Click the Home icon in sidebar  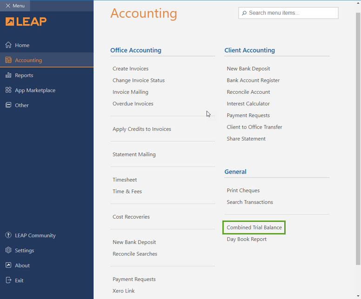coord(8,45)
